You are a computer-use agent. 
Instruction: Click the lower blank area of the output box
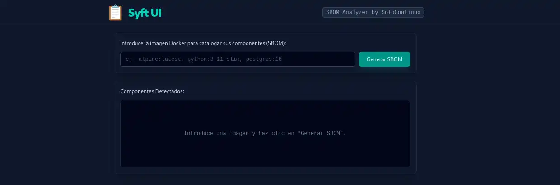pos(265,153)
